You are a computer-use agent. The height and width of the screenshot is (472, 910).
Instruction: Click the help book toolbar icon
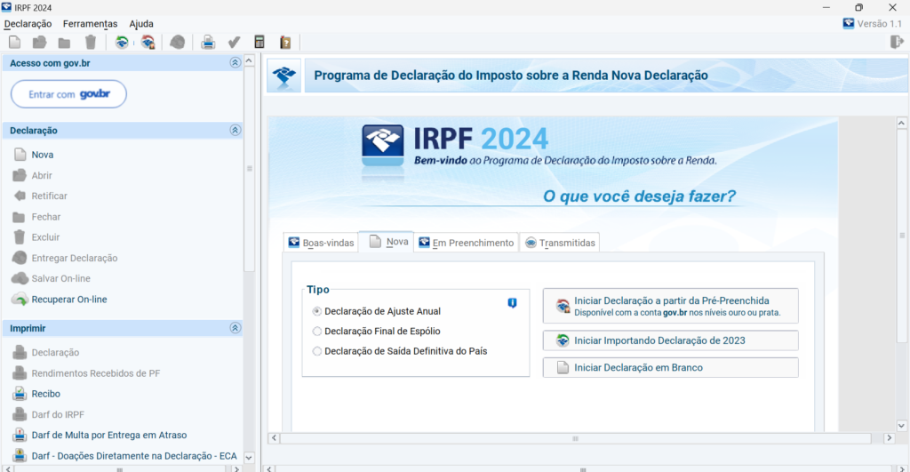click(285, 42)
